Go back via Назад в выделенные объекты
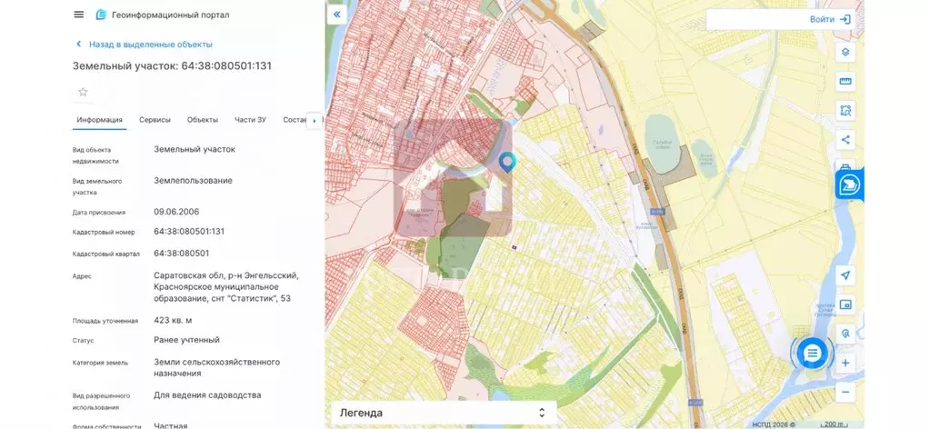This screenshot has width=929, height=429. (x=144, y=44)
